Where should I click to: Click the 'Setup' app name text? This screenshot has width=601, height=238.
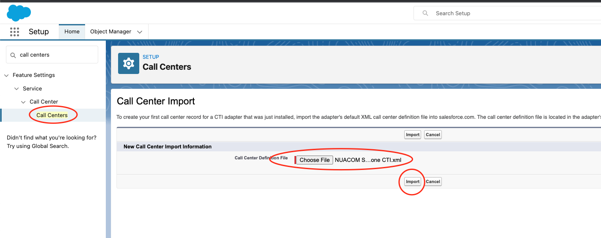pos(39,32)
